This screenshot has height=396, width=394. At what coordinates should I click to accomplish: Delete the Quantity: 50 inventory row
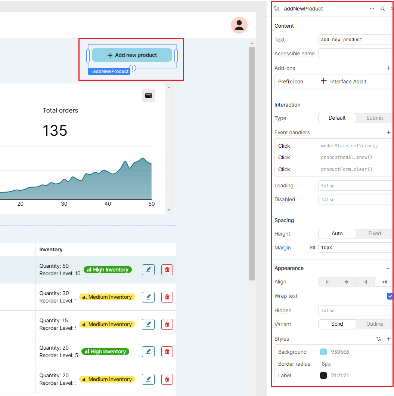coord(167,270)
